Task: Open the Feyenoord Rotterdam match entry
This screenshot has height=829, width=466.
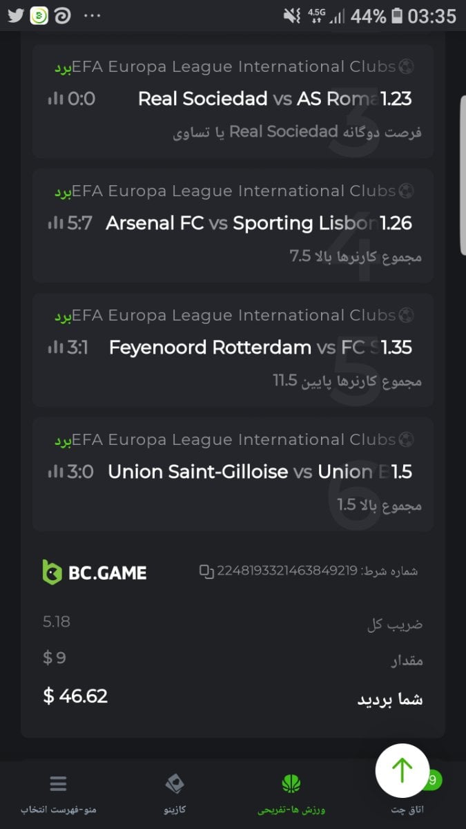Action: tap(243, 347)
